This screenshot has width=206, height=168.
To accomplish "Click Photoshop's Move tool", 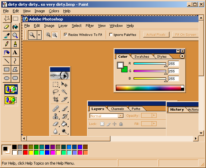I will pyautogui.click(x=64, y=84).
